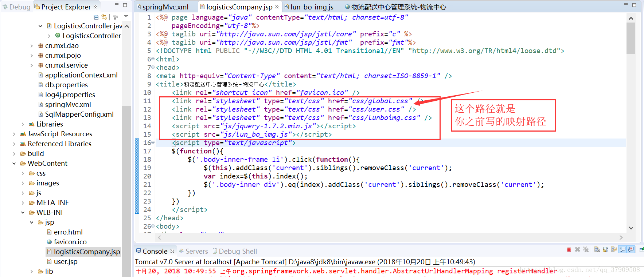Click editor vertical scrollbar down arrow

point(631,228)
